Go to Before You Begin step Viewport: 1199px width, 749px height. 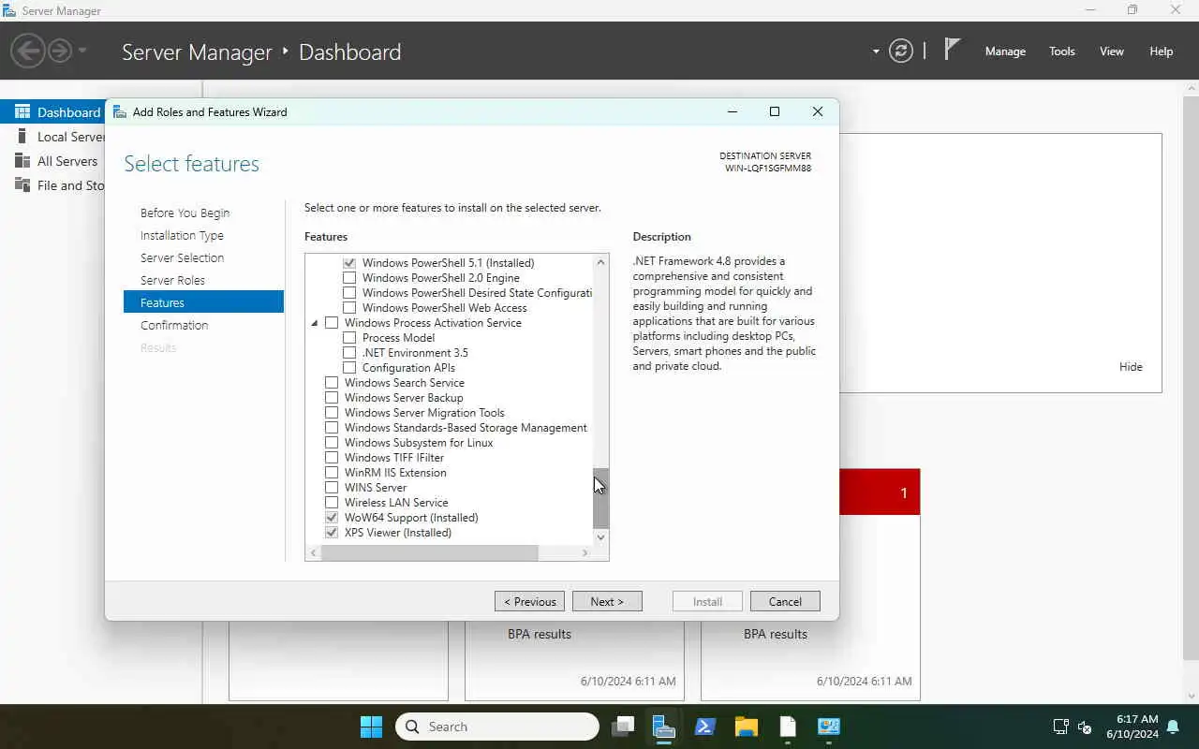point(185,213)
